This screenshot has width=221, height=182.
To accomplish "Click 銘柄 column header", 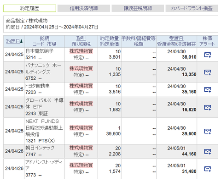I will [x=45, y=39].
